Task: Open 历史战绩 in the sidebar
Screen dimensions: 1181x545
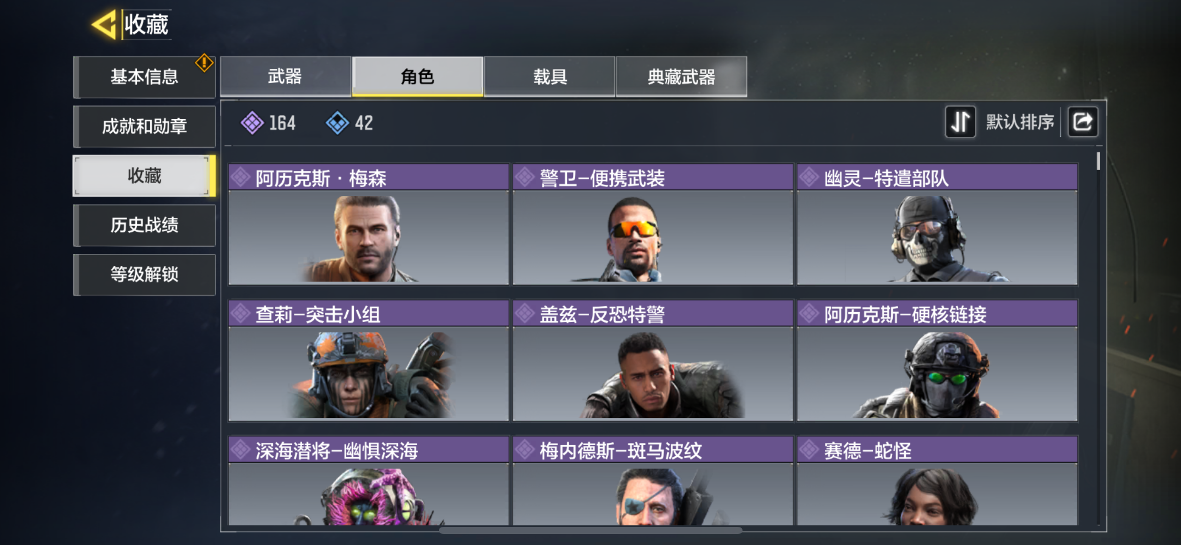Action: point(144,225)
